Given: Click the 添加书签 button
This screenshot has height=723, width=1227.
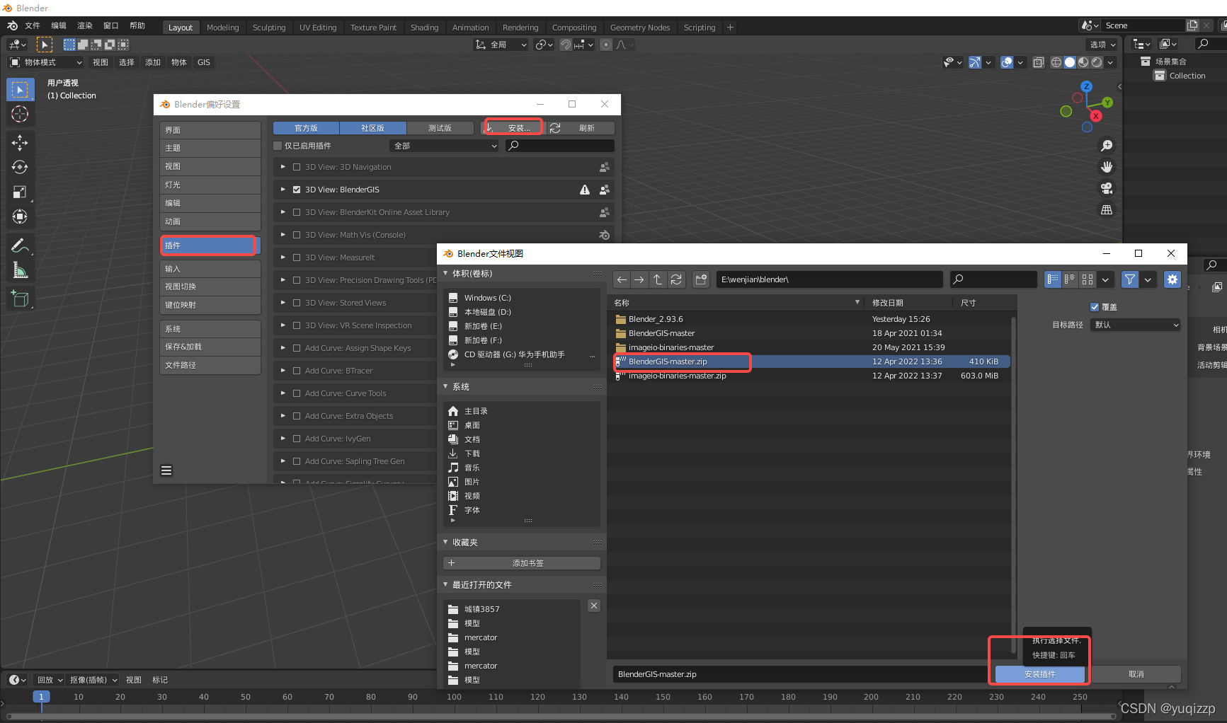Looking at the screenshot, I should tap(522, 563).
